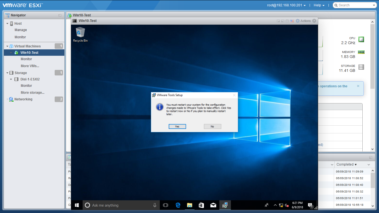Open Microsoft Edge from the guest taskbar

178,205
